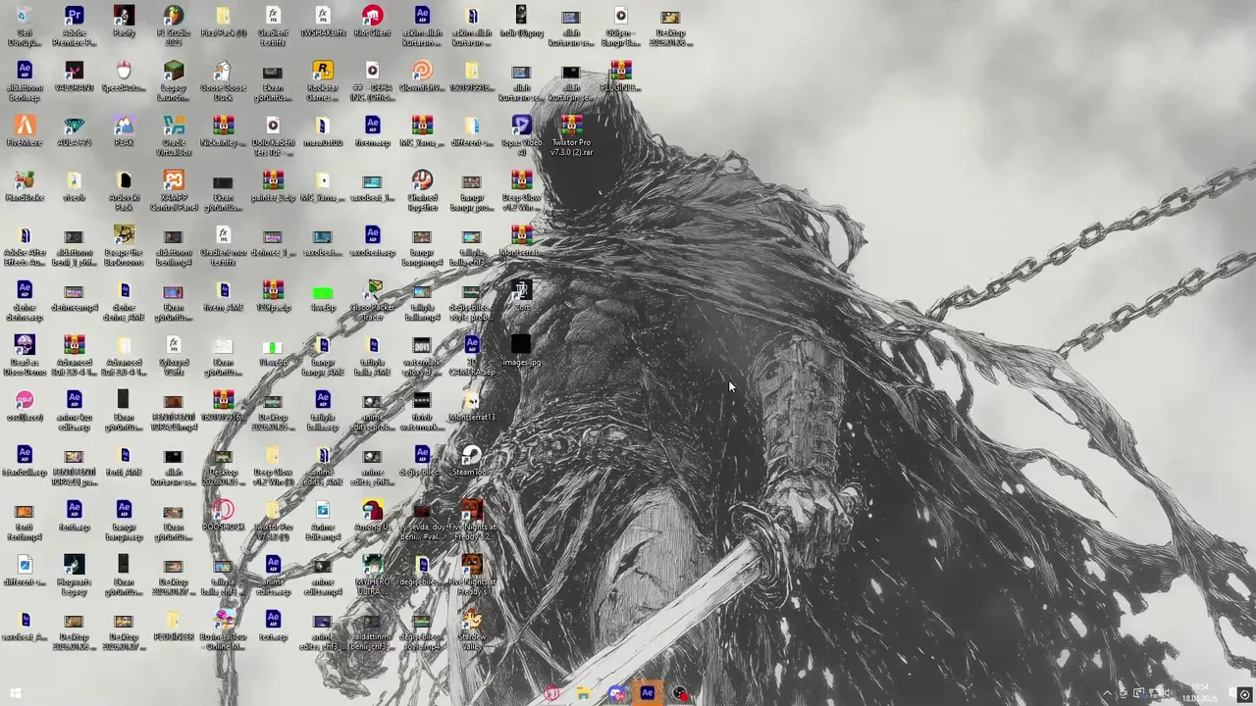1256x706 pixels.
Task: Select the FiveM.exe icon
Action: [x=25, y=131]
